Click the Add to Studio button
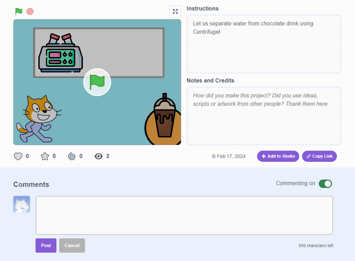This screenshot has height=261, width=355. point(278,156)
